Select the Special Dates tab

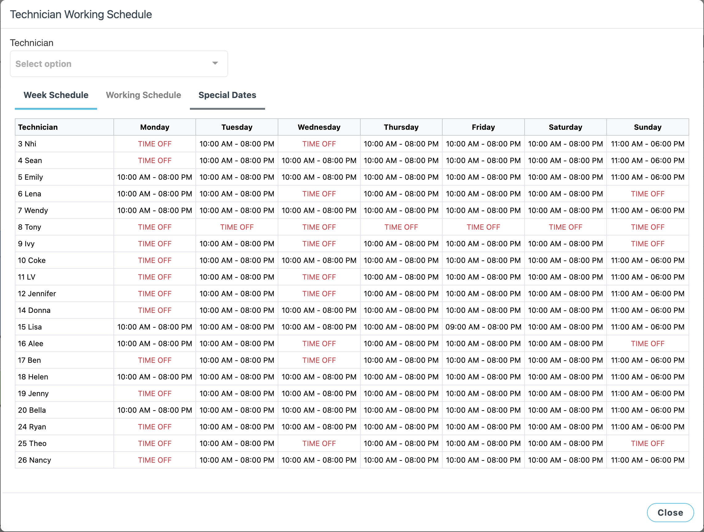click(x=227, y=95)
